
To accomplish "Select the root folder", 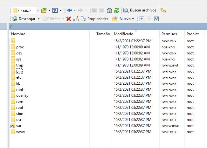I will click(x=20, y=108).
